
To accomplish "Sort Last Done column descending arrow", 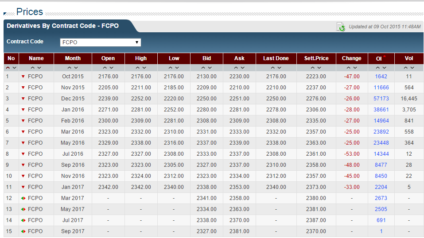I will 280,68.
